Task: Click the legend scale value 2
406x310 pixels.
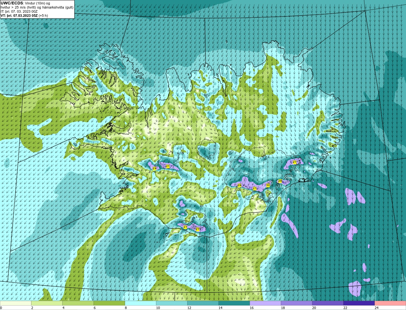Action: point(32,307)
